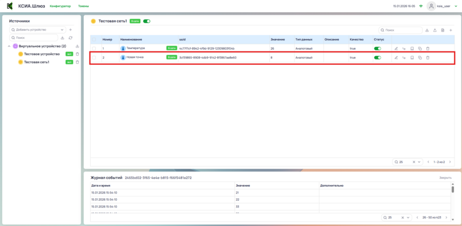The height and width of the screenshot is (226, 462).
Task: Click arrow icon in Температура row
Action: click(404, 49)
